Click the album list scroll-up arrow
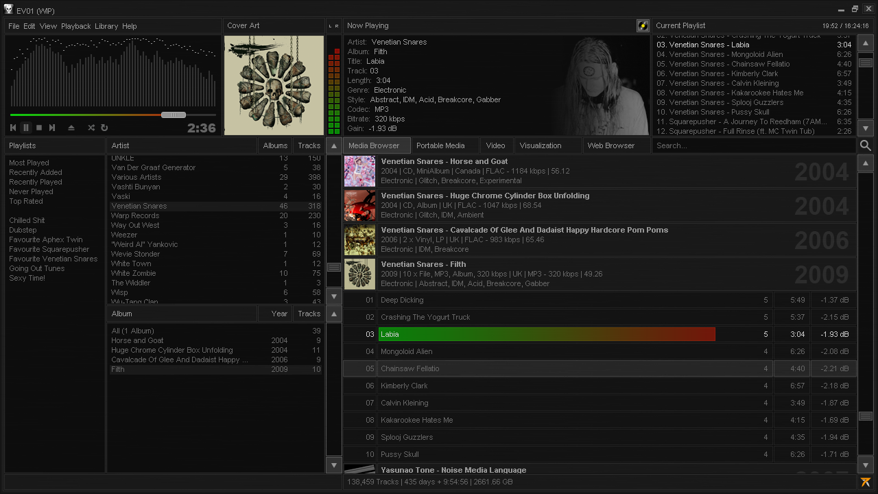The height and width of the screenshot is (494, 878). (333, 314)
